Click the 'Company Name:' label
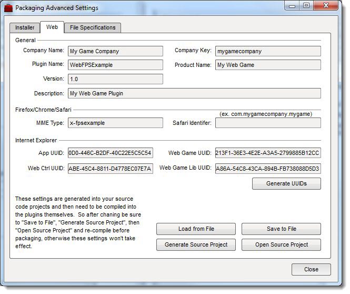The width and height of the screenshot is (350, 294). (x=44, y=50)
